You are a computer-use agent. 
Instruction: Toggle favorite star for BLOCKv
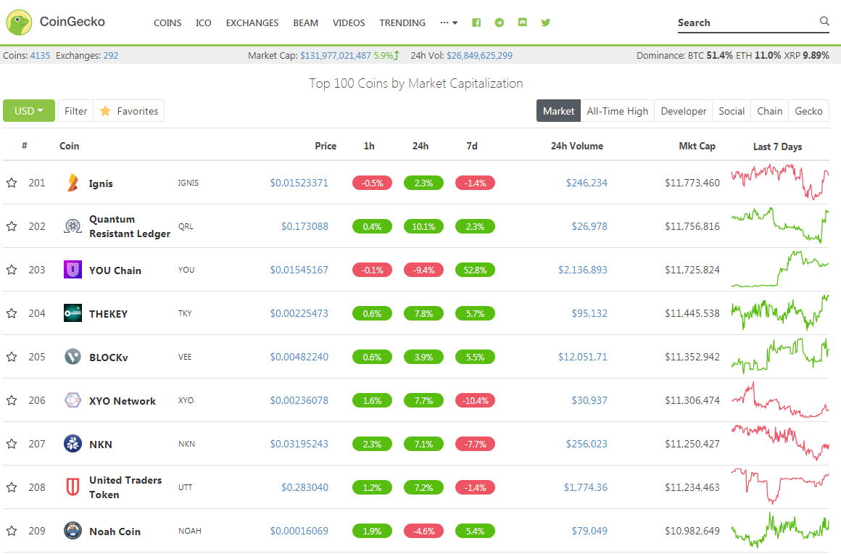[x=12, y=357]
